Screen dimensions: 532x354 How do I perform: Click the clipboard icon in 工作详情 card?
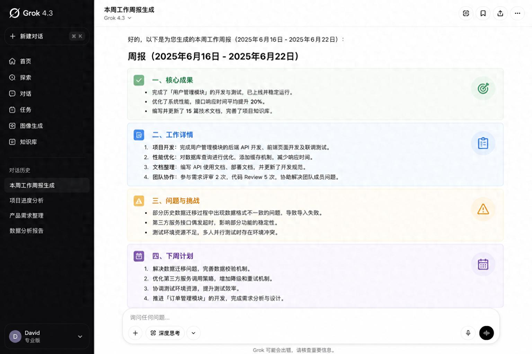483,143
